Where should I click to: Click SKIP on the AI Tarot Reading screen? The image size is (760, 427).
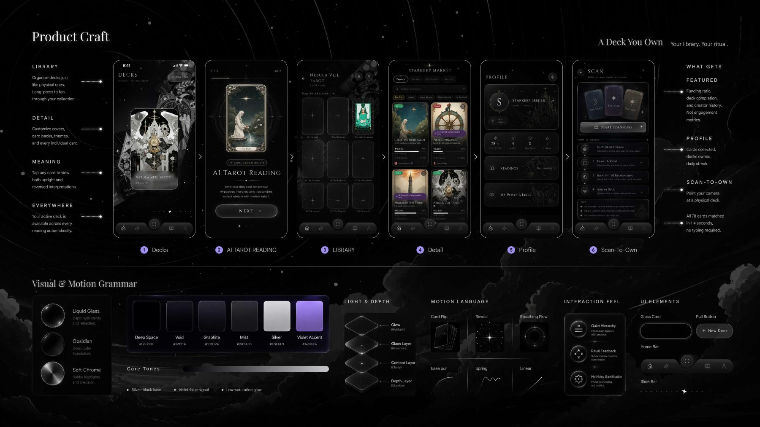click(x=278, y=71)
